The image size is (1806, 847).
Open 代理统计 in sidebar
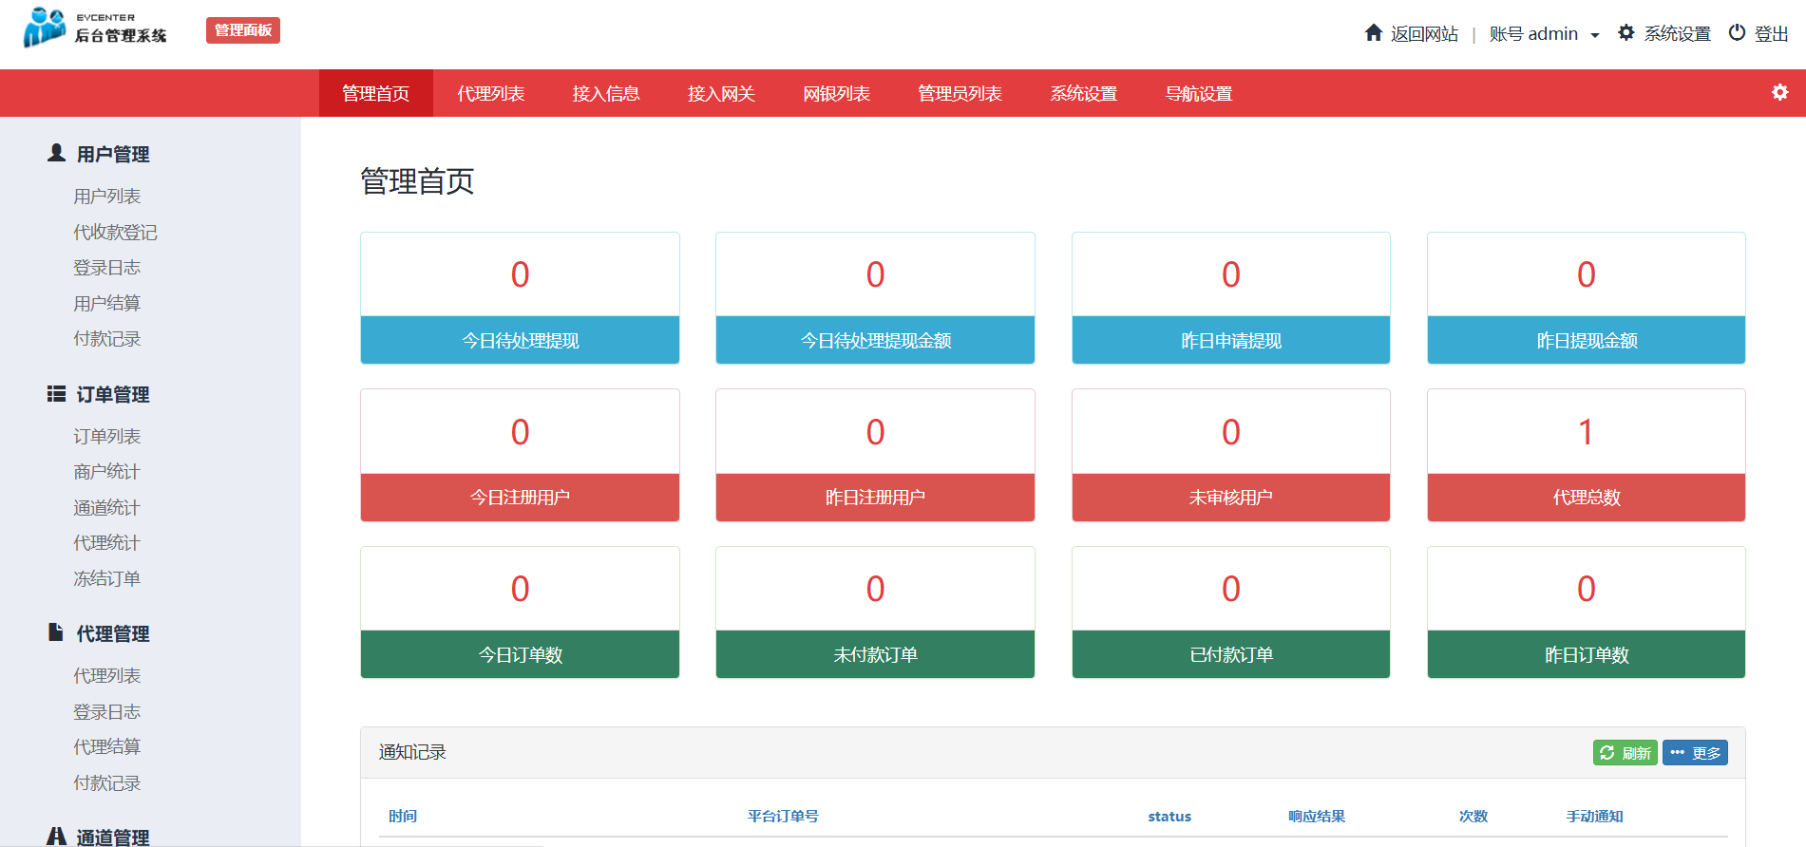107,543
